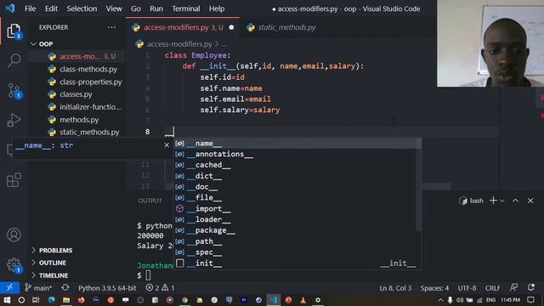
Task: Open the Search view icon
Action: pos(14,60)
